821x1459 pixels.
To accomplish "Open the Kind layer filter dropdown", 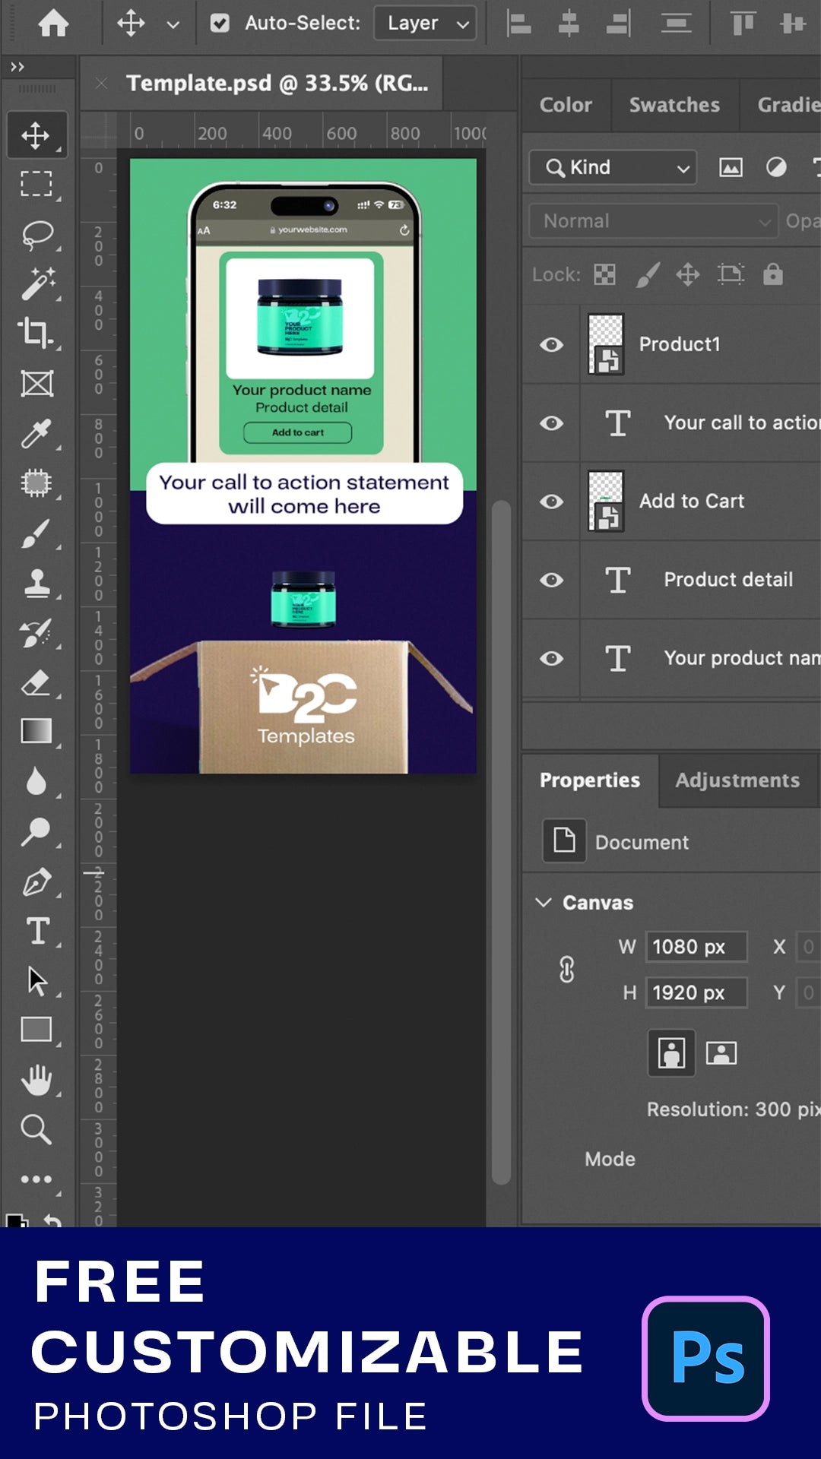I will coord(613,168).
